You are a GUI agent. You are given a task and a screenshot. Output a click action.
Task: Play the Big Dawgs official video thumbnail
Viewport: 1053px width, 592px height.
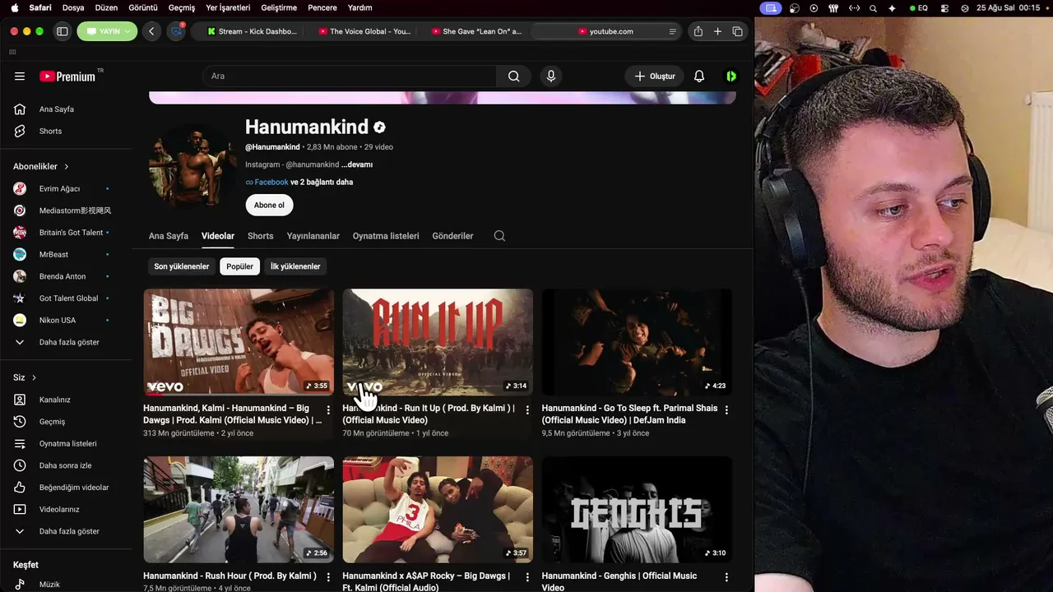pos(239,342)
